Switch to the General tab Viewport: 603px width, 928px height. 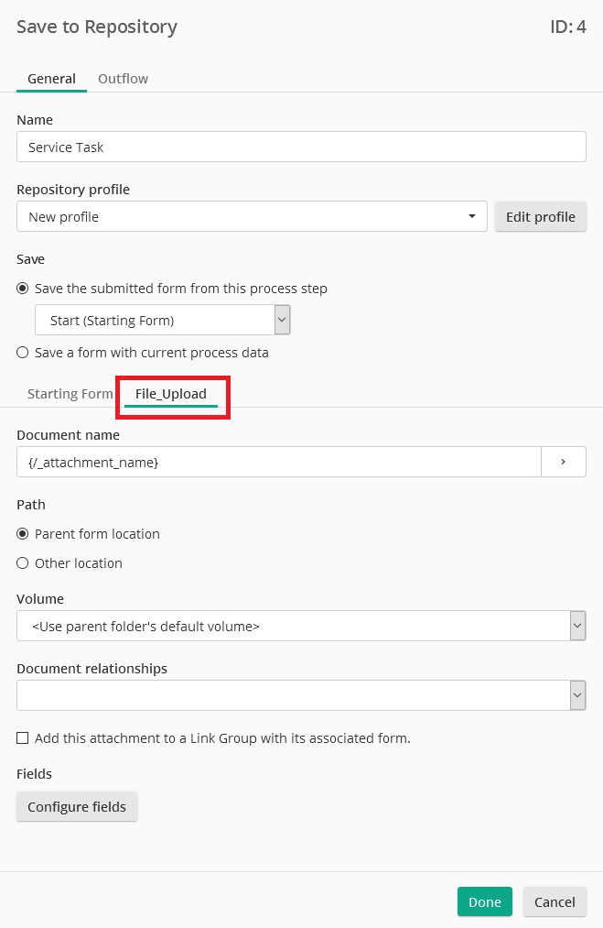pyautogui.click(x=51, y=79)
